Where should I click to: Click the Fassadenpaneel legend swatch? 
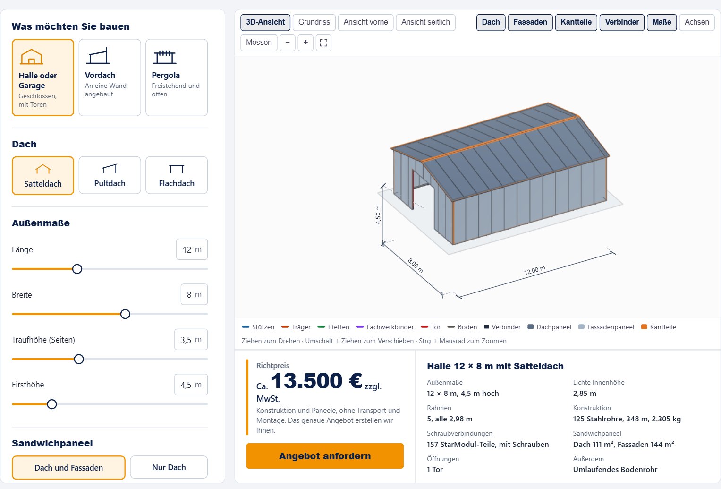pyautogui.click(x=581, y=327)
